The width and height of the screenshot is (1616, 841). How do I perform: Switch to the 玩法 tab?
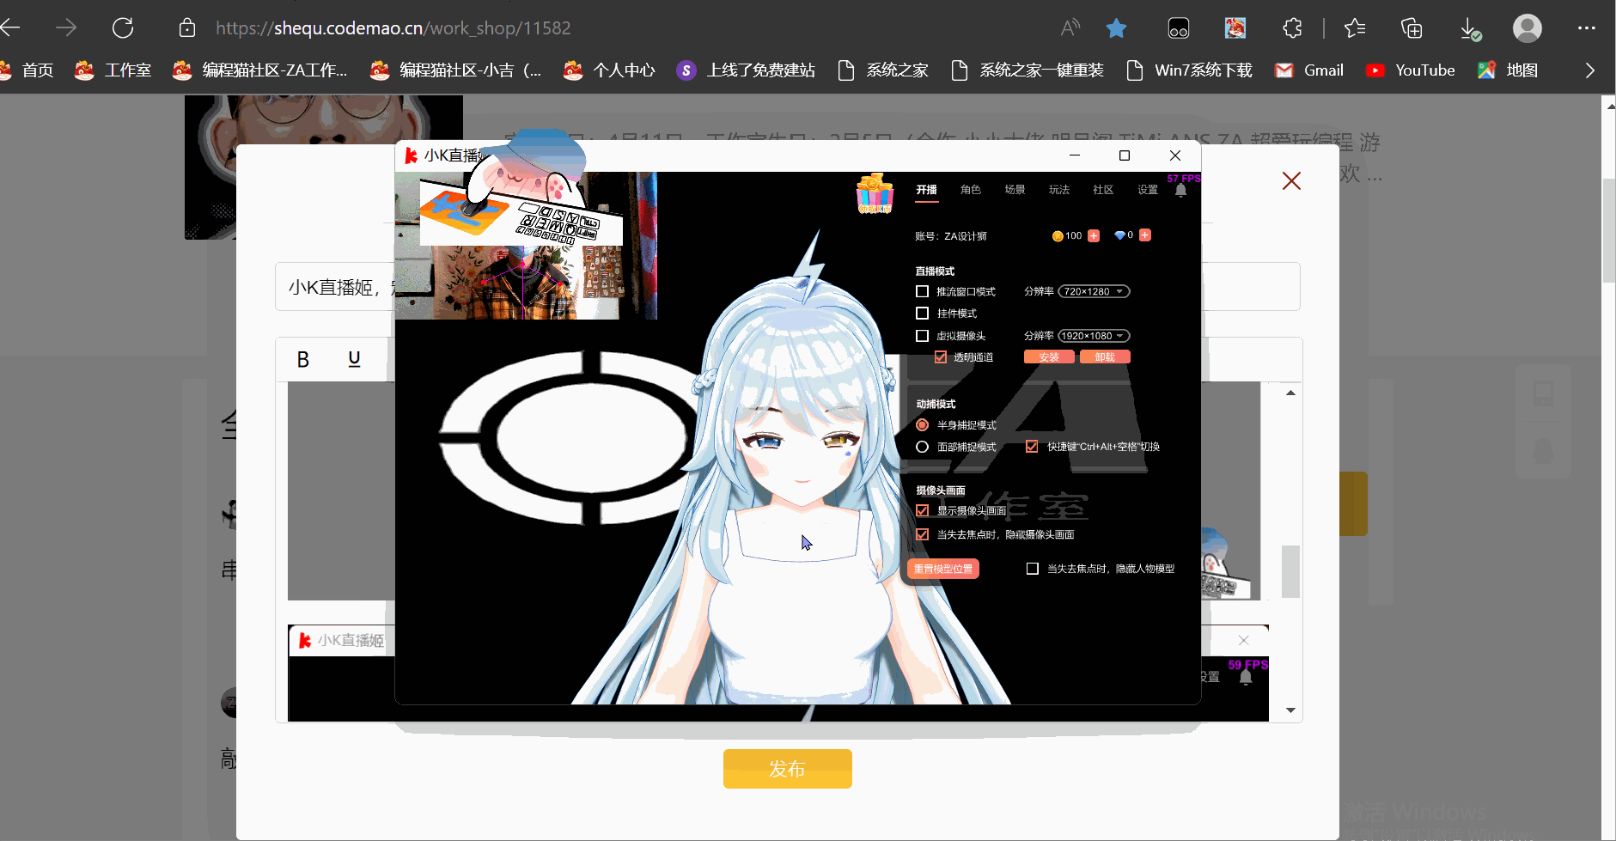(x=1059, y=190)
